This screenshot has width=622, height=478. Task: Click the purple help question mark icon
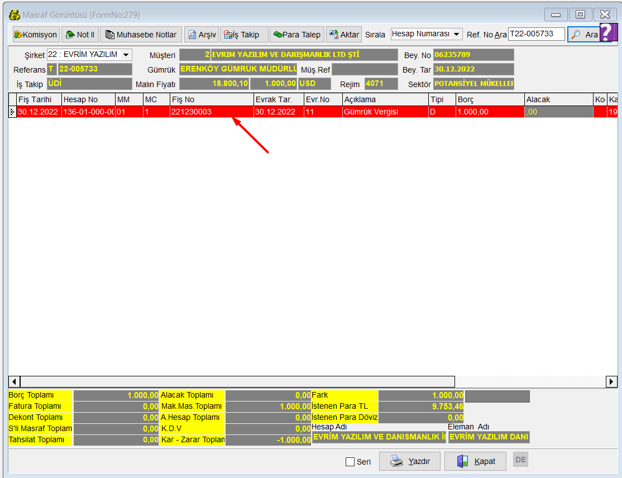[607, 32]
